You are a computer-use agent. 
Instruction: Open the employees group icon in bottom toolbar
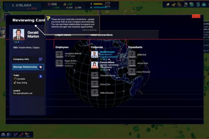(x=3, y=135)
